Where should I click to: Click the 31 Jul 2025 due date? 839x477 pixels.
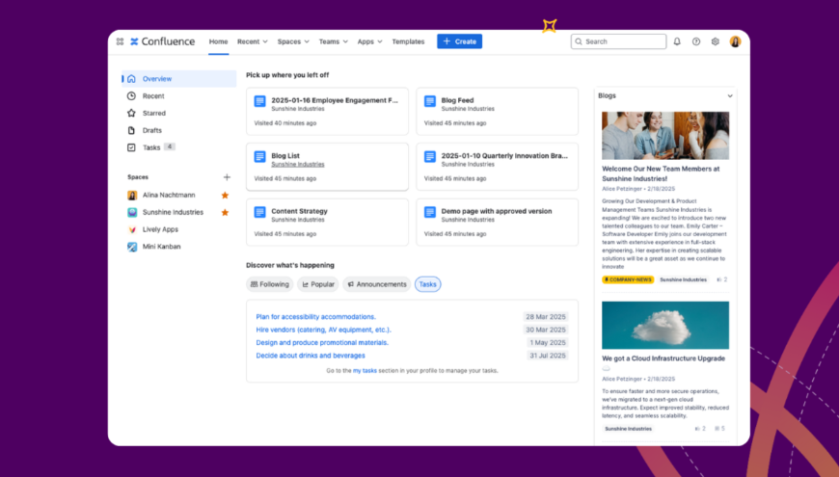pyautogui.click(x=548, y=356)
